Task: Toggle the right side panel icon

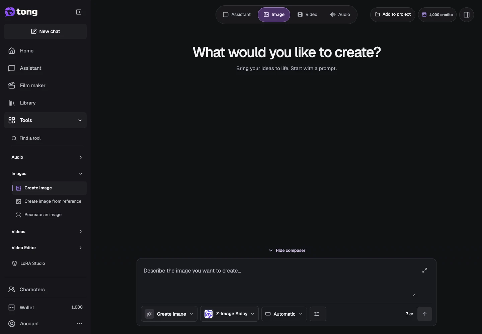Action: tap(467, 15)
